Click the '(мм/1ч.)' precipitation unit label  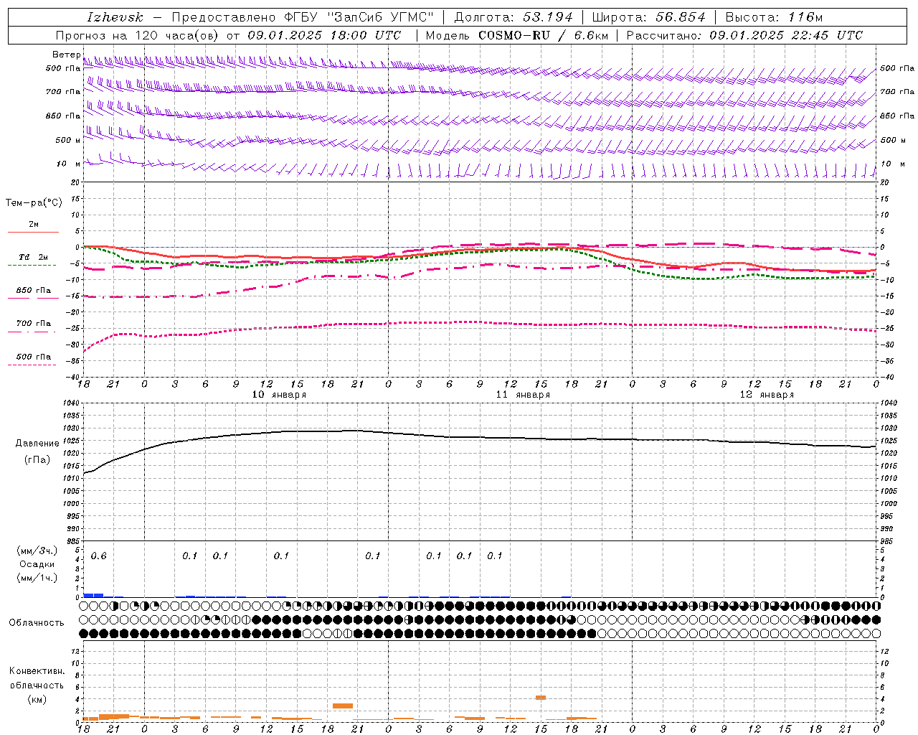pos(37,577)
